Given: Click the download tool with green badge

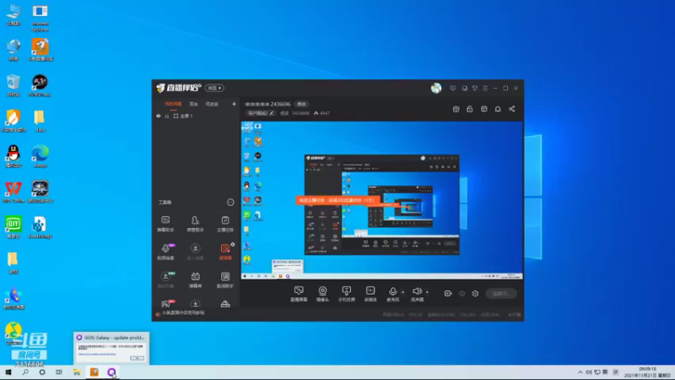Looking at the screenshot, I should [165, 280].
